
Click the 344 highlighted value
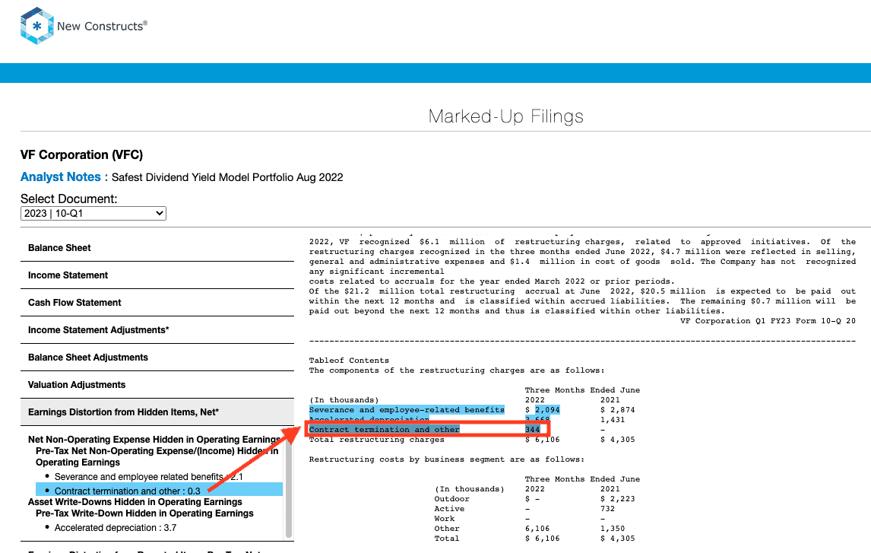532,430
